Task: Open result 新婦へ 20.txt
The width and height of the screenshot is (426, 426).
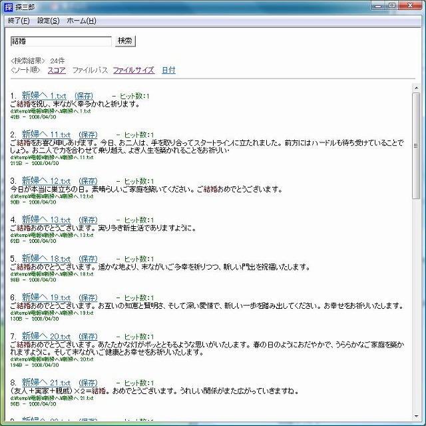Action: pyautogui.click(x=46, y=336)
